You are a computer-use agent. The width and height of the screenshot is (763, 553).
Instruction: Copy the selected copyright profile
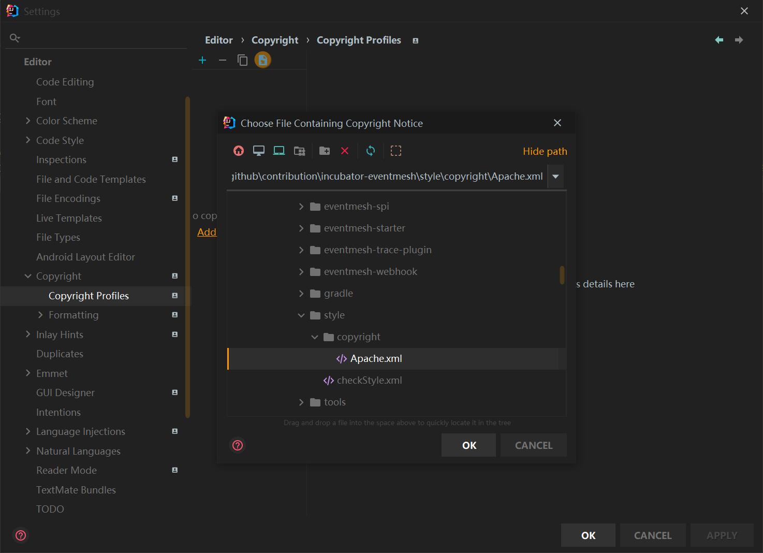(242, 60)
